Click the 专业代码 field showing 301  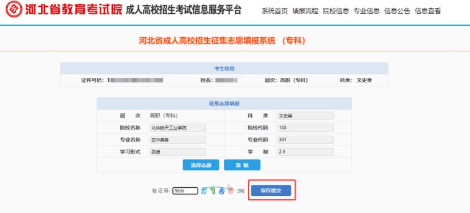coord(306,140)
